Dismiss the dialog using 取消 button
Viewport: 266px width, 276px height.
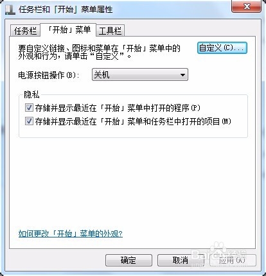pos(181,260)
